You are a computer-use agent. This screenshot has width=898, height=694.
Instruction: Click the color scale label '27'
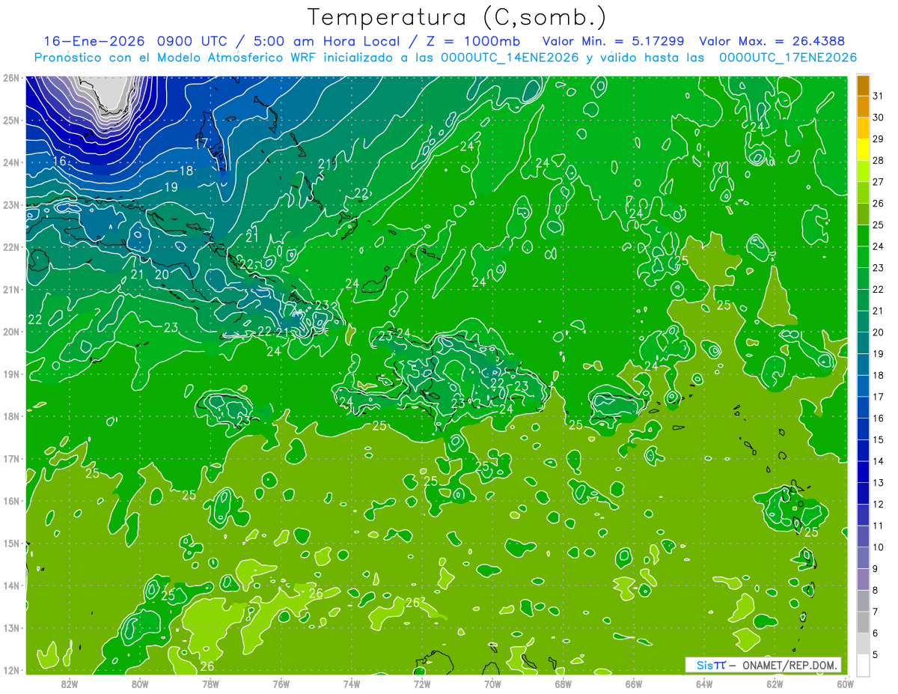(879, 182)
